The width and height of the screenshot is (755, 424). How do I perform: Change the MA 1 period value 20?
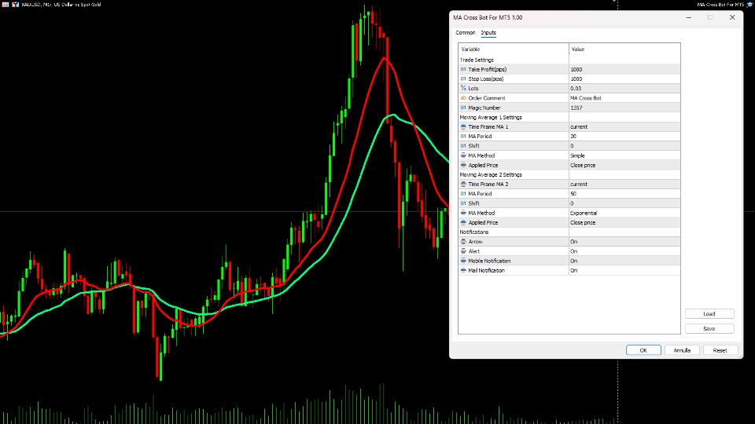(x=624, y=137)
